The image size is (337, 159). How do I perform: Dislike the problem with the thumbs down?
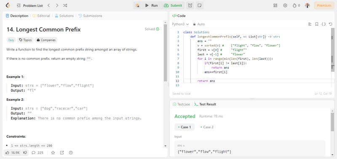point(25,153)
